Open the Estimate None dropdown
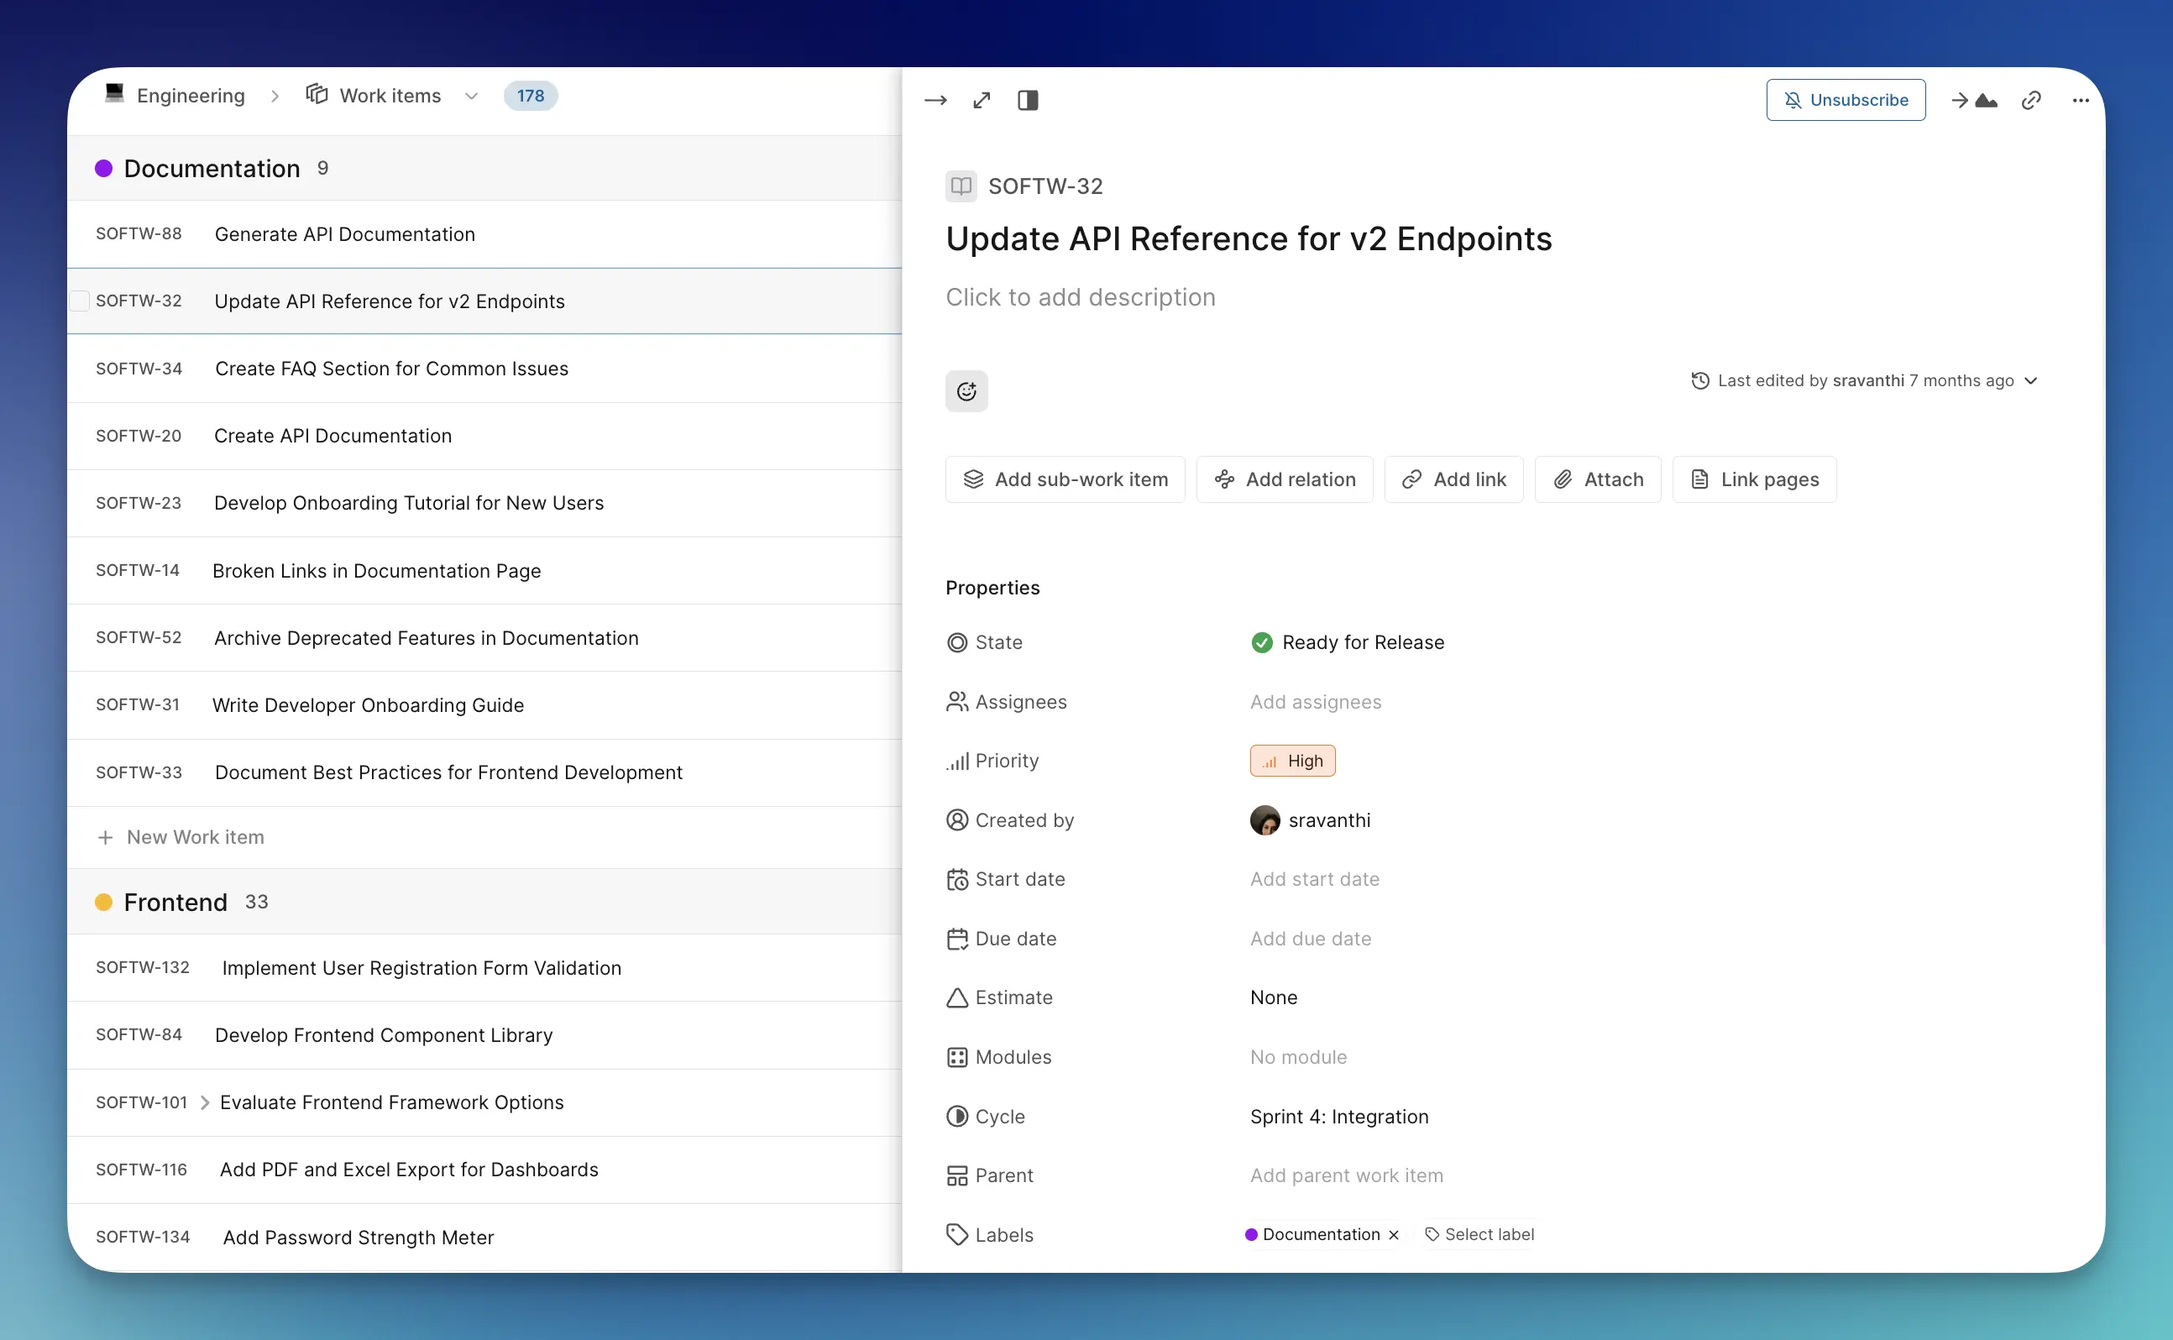The width and height of the screenshot is (2173, 1340). point(1274,998)
